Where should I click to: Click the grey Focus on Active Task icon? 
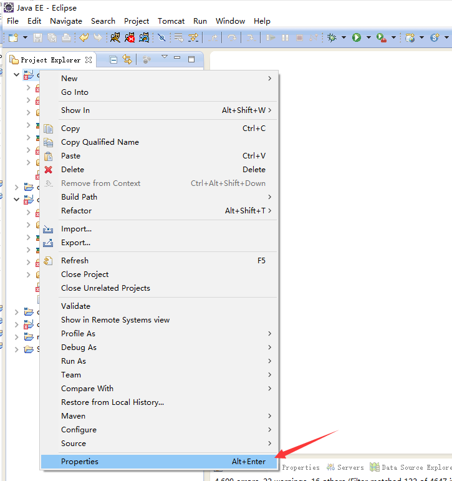click(x=147, y=59)
